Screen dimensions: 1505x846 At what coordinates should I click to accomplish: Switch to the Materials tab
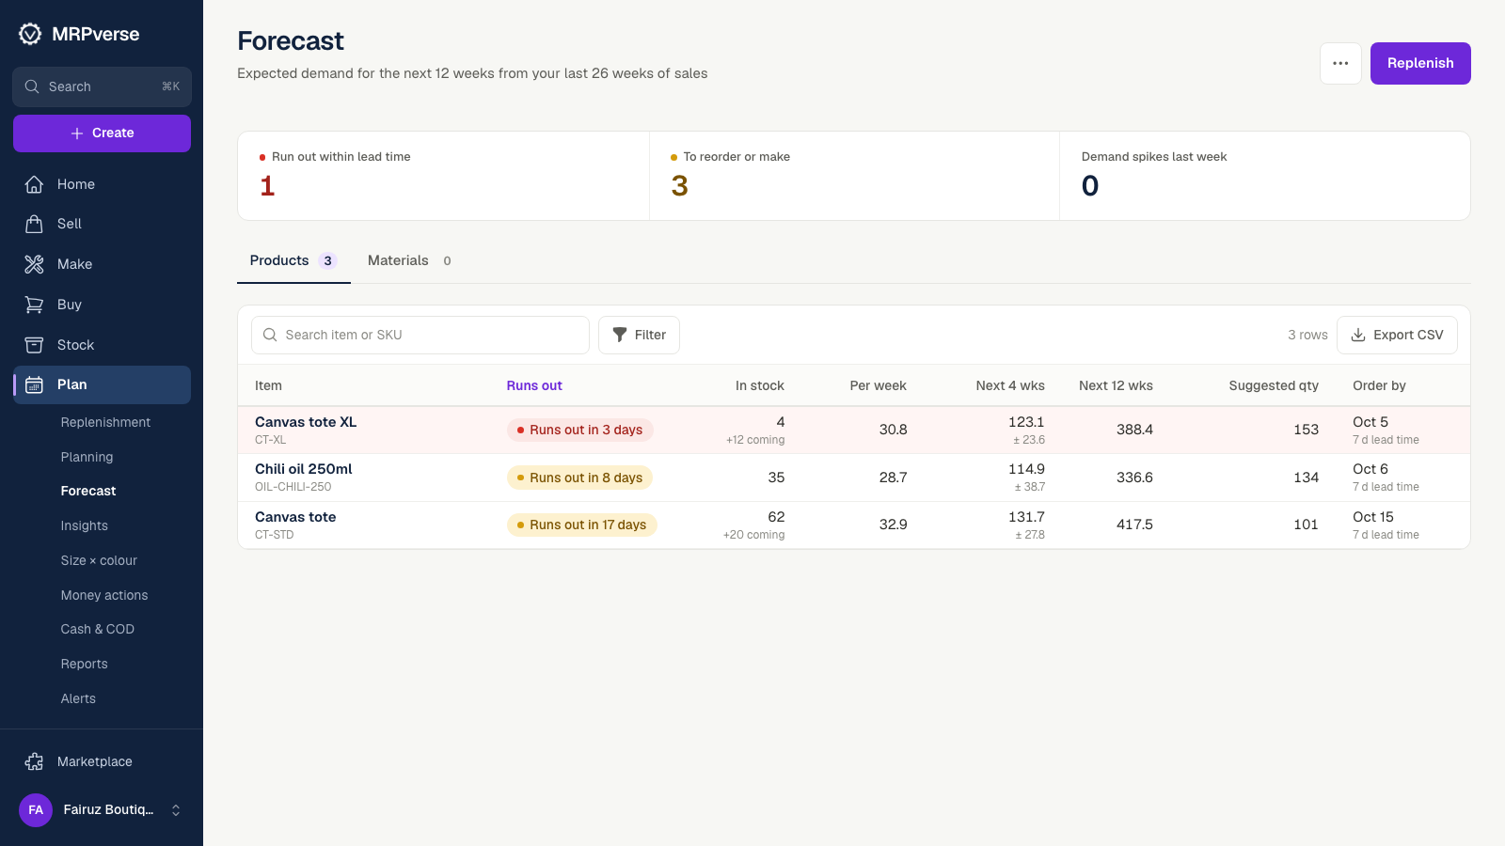click(409, 260)
